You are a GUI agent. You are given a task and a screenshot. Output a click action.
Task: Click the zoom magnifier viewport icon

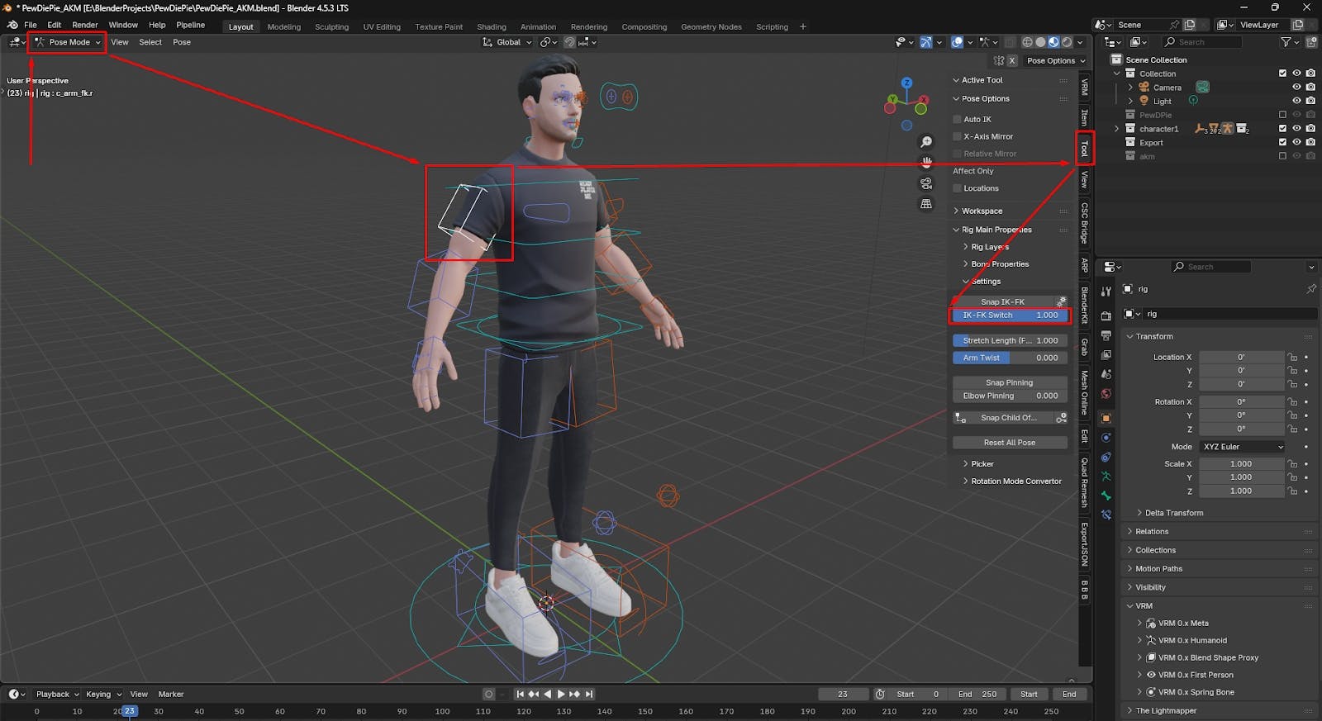point(926,142)
